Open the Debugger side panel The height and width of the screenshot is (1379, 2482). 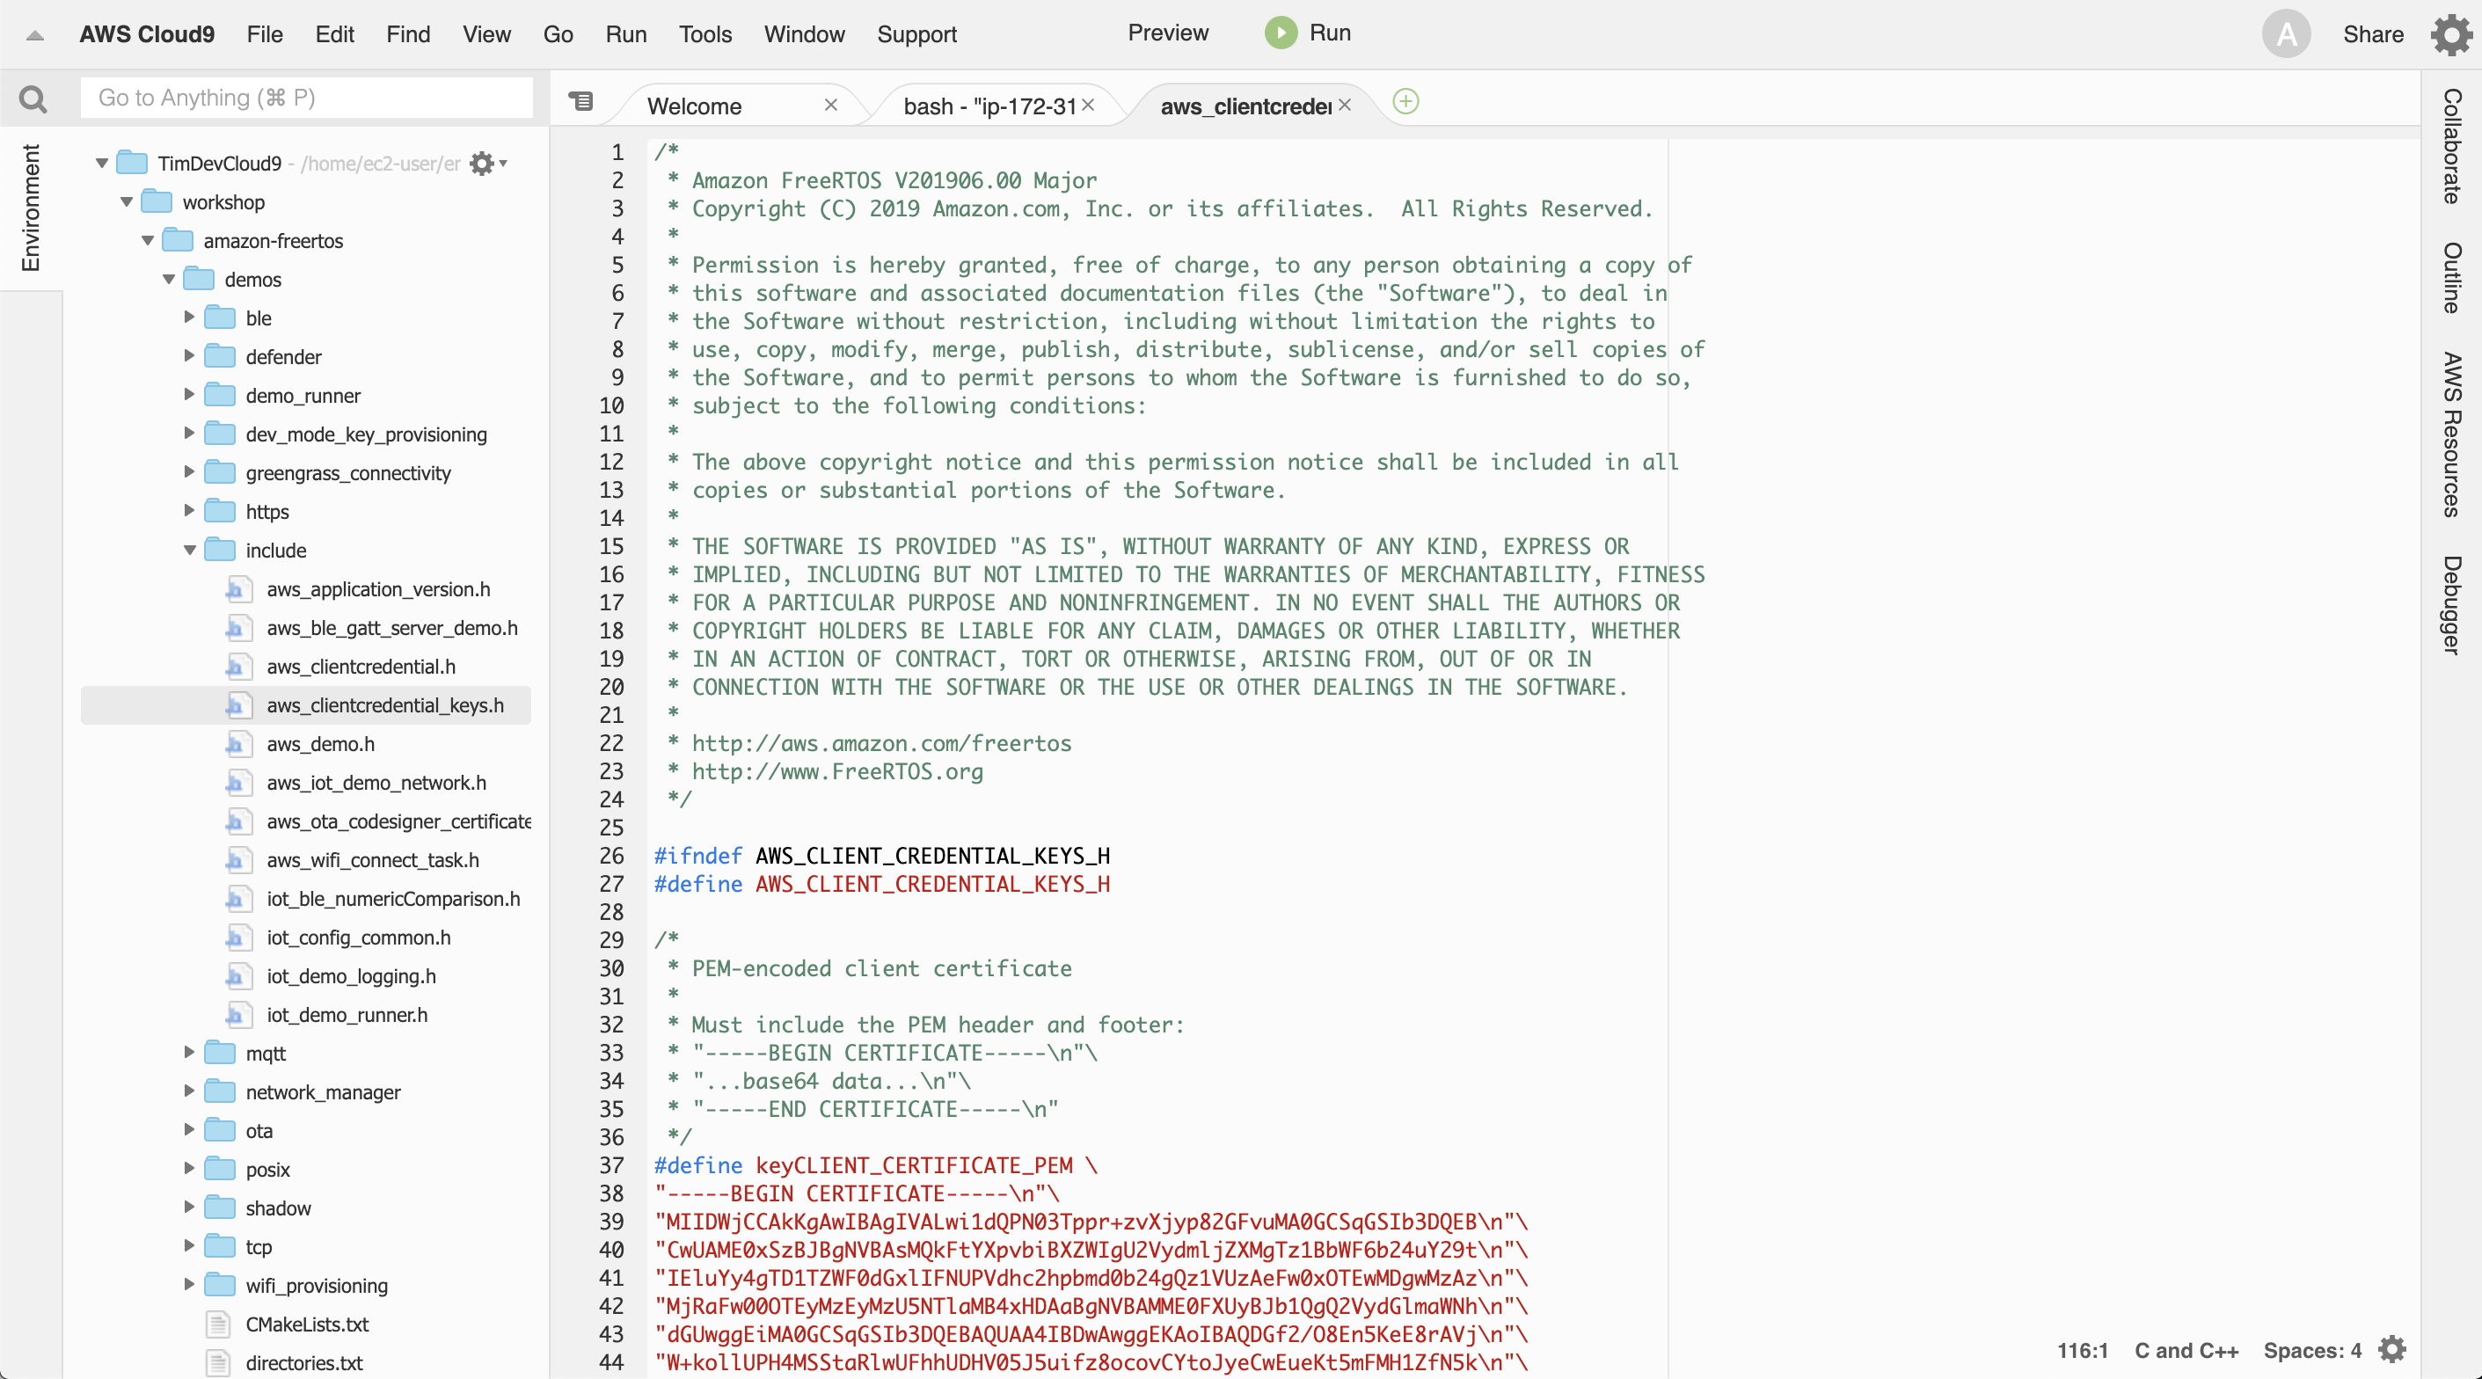point(2452,605)
